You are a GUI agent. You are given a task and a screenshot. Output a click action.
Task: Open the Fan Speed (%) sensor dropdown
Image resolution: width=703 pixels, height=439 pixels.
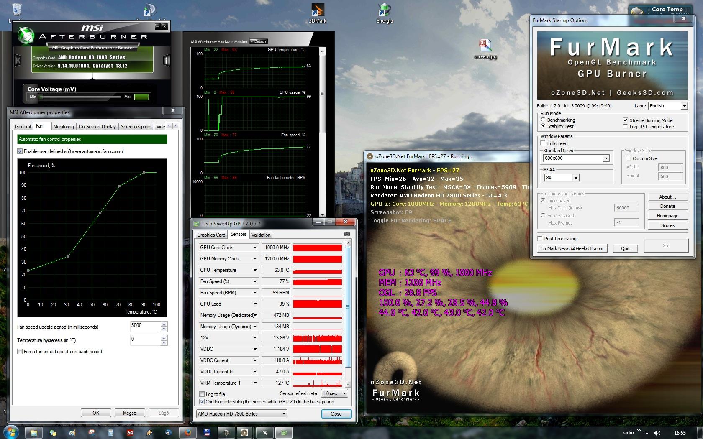point(255,281)
